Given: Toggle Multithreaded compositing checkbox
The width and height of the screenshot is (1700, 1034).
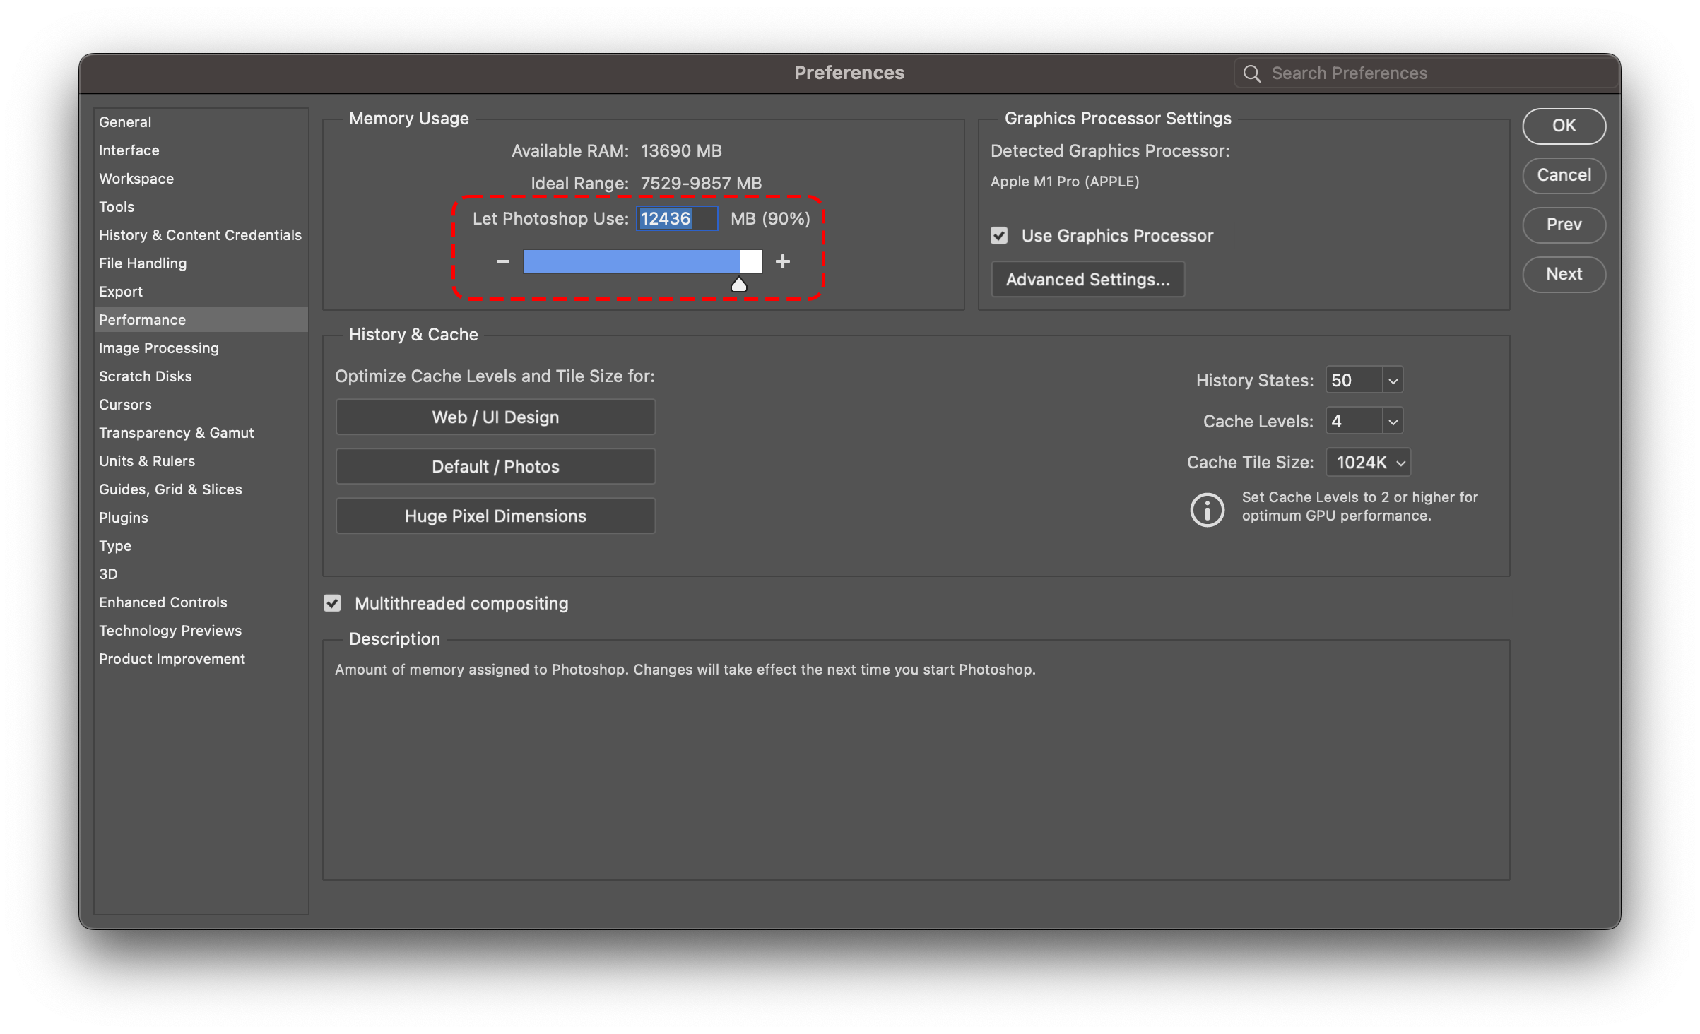Looking at the screenshot, I should 332,603.
